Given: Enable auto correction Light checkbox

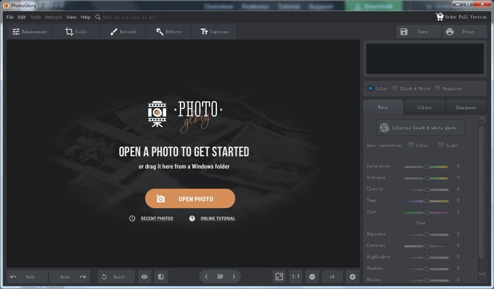Looking at the screenshot, I should coord(441,145).
